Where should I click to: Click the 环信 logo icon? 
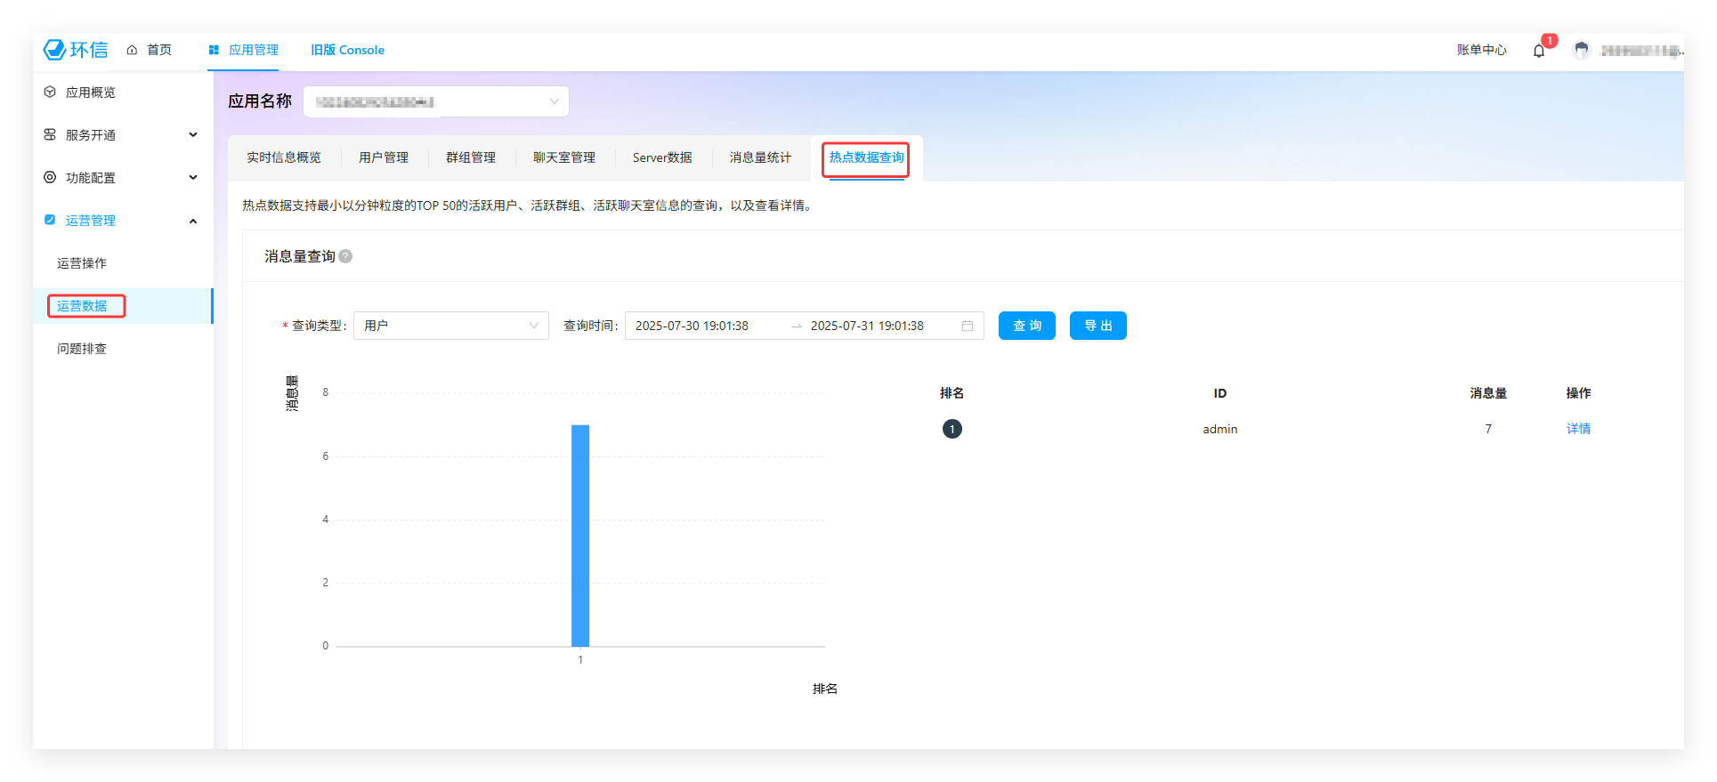(x=55, y=50)
